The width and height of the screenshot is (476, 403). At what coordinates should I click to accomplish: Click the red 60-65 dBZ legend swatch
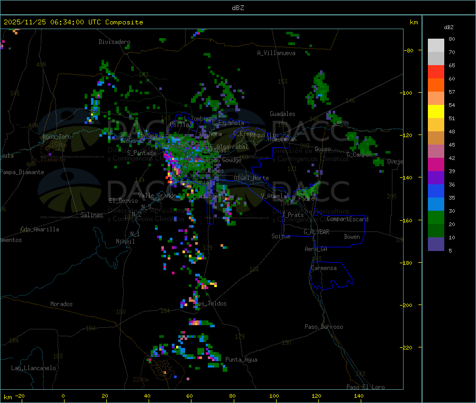(x=436, y=72)
